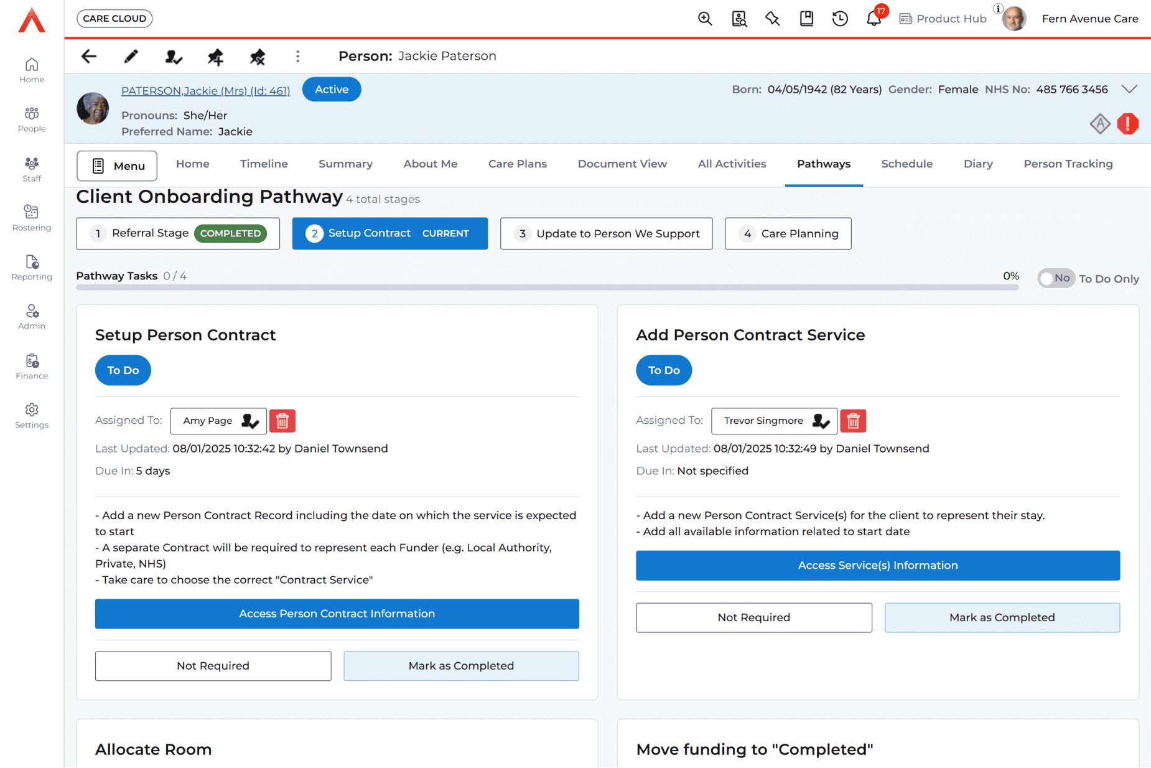This screenshot has width=1151, height=768.
Task: Open the history clock icon
Action: click(x=840, y=19)
